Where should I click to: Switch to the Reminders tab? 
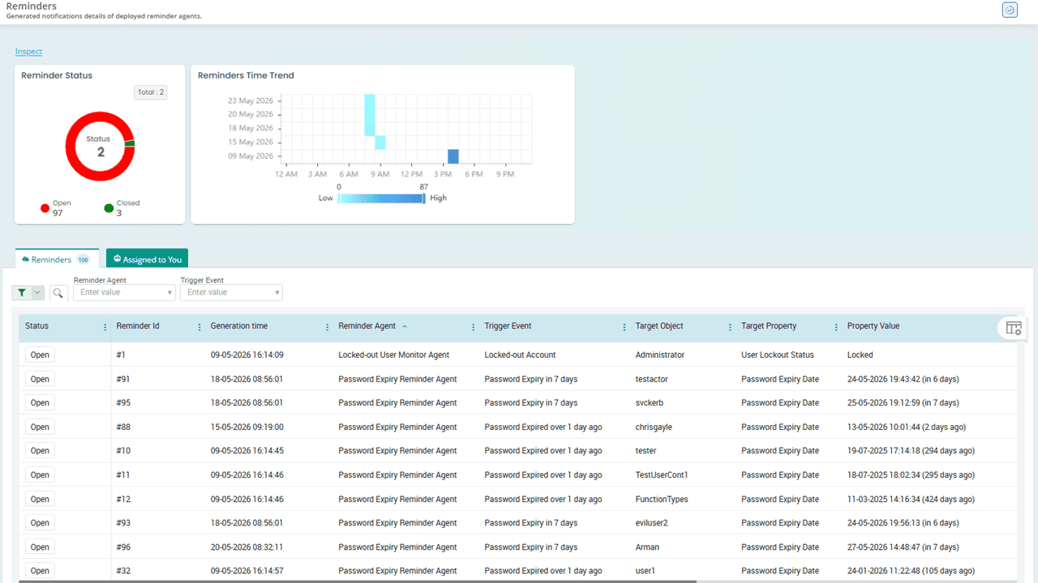point(57,259)
